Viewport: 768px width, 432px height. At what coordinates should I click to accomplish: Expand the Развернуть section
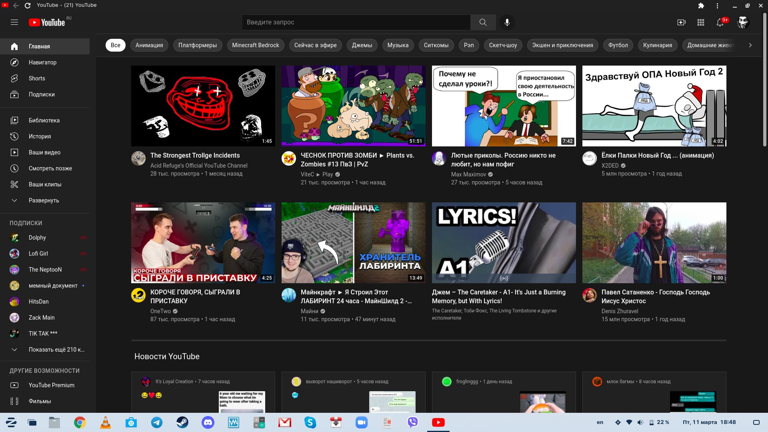(x=45, y=200)
